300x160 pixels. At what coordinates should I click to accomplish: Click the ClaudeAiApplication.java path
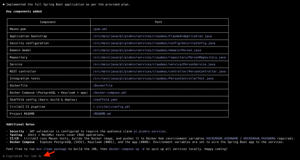click(152, 36)
